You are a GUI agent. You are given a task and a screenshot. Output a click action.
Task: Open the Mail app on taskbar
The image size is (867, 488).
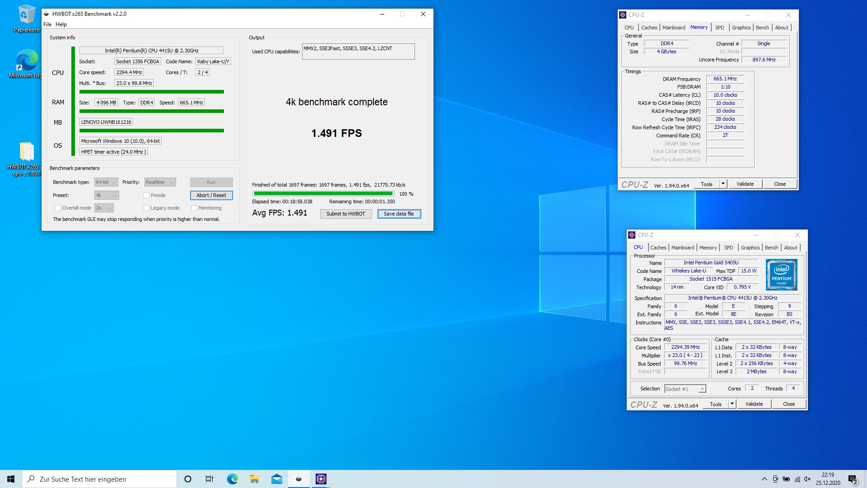coord(276,479)
